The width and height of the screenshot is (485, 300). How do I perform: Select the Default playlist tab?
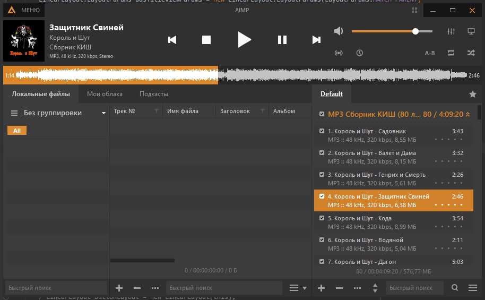pos(331,94)
